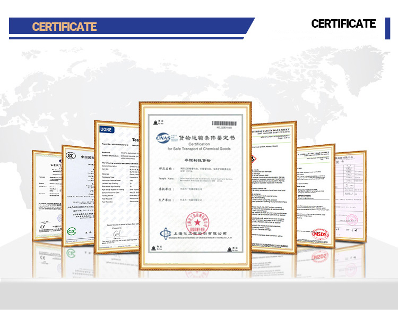Click the black CERTIFICATE heading at top right
Screen dimensions: 398x316
click(x=343, y=23)
